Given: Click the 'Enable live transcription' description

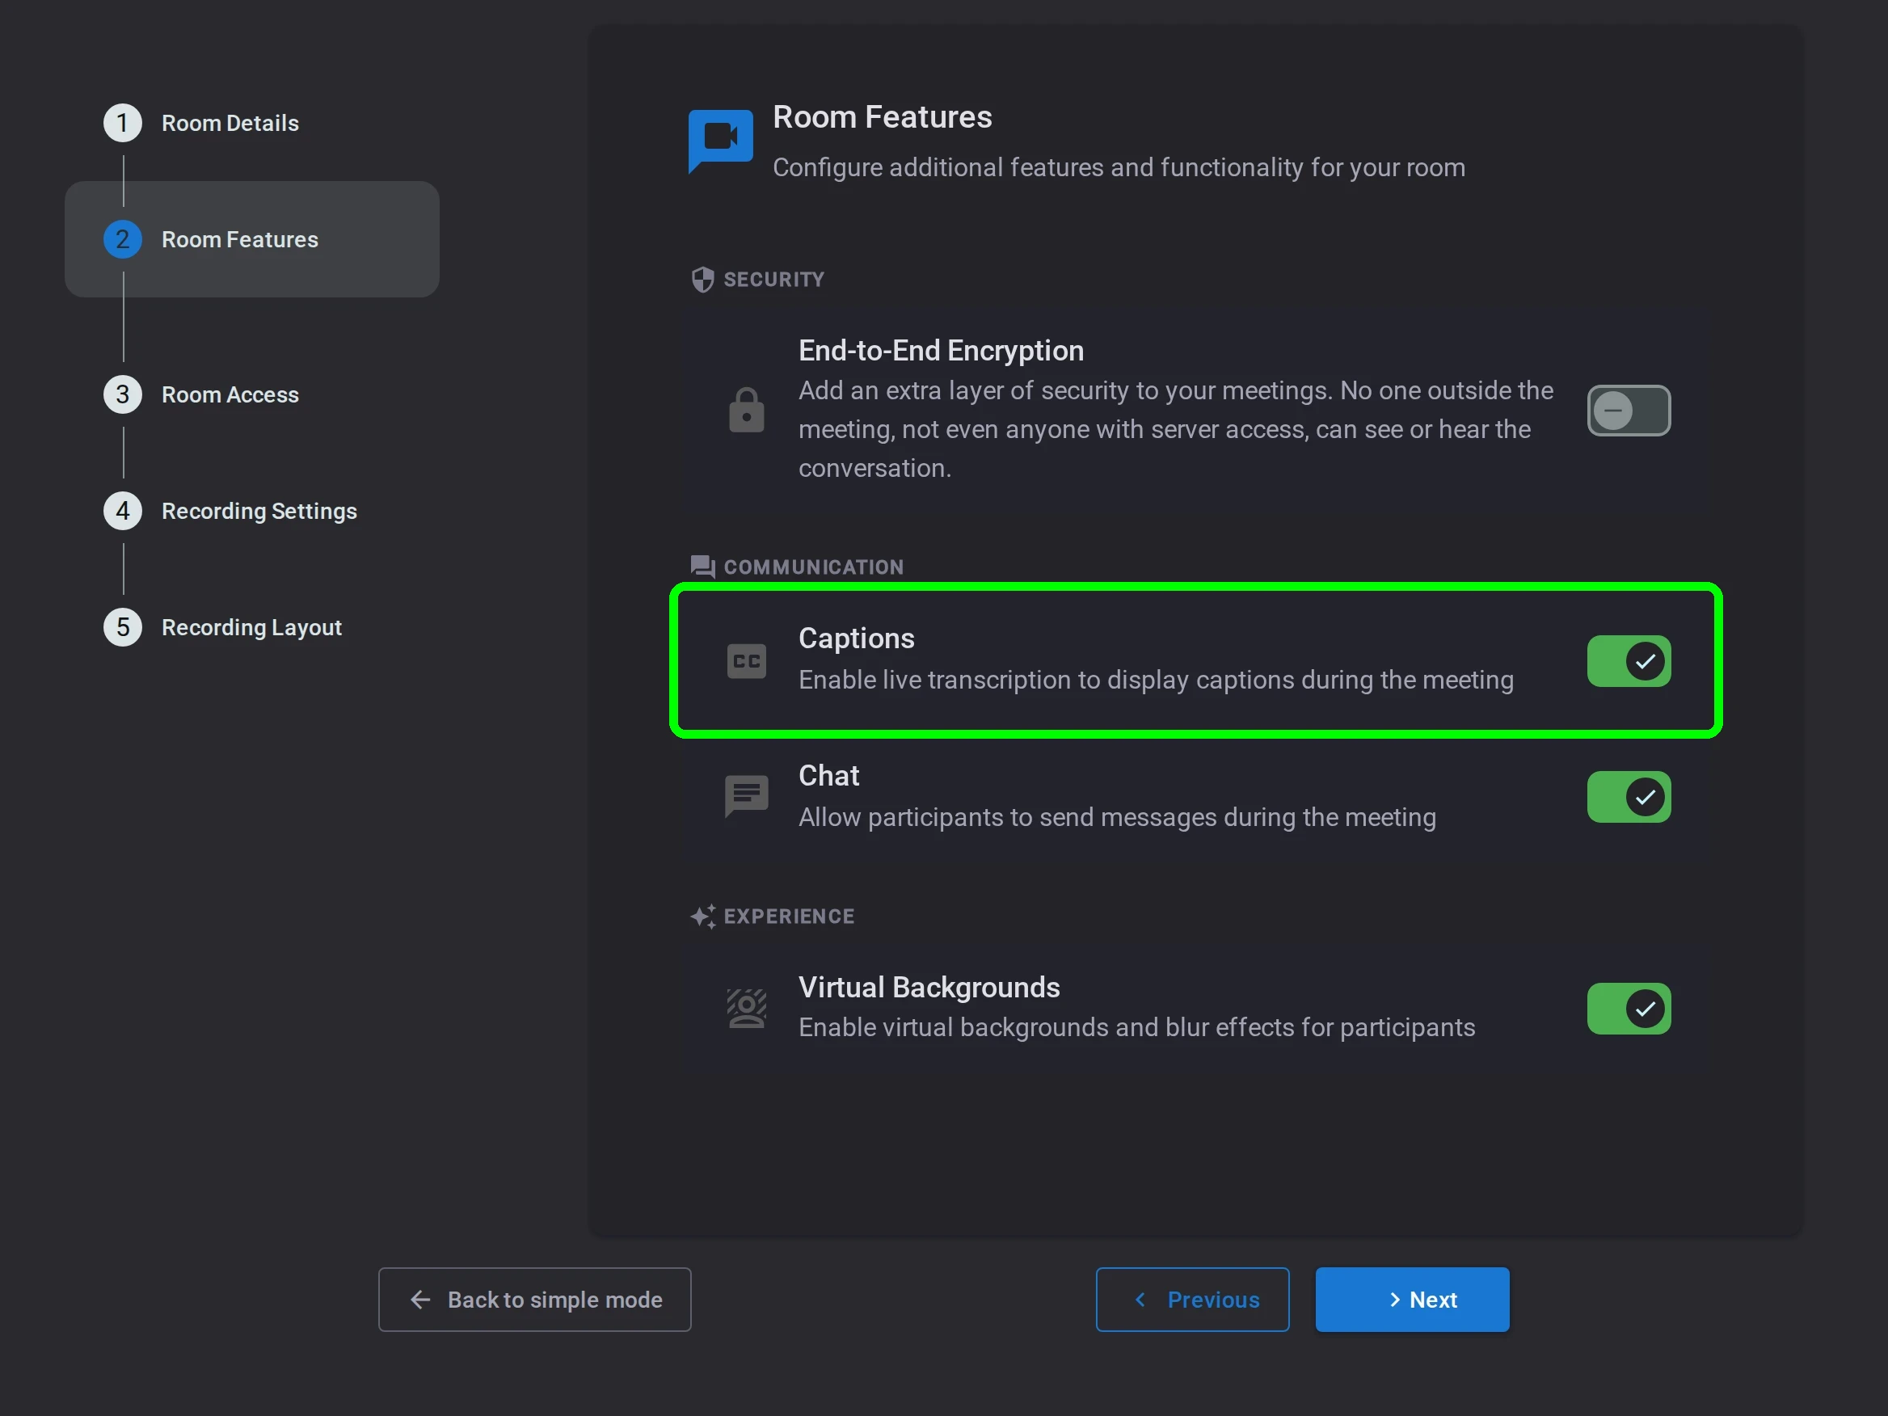Looking at the screenshot, I should (x=1157, y=680).
